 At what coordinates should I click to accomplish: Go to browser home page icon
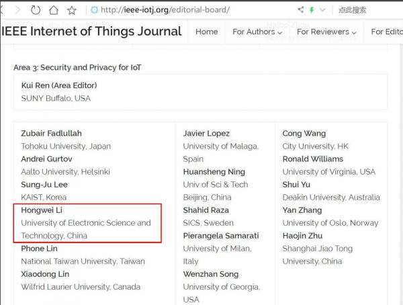coord(53,10)
